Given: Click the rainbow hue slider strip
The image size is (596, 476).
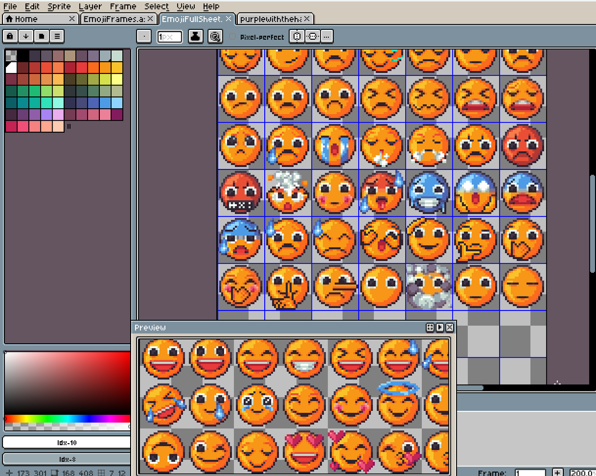Looking at the screenshot, I should pos(67,419).
